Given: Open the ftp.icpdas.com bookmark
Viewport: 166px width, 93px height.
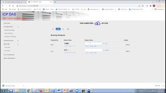Looking at the screenshot, I should [x=94, y=9].
